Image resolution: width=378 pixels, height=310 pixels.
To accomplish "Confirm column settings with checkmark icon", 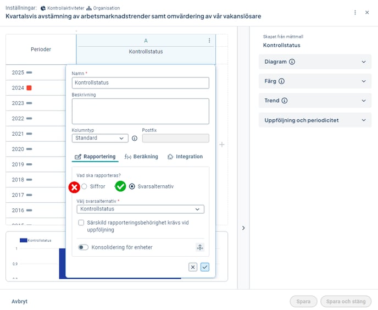I will pos(205,267).
